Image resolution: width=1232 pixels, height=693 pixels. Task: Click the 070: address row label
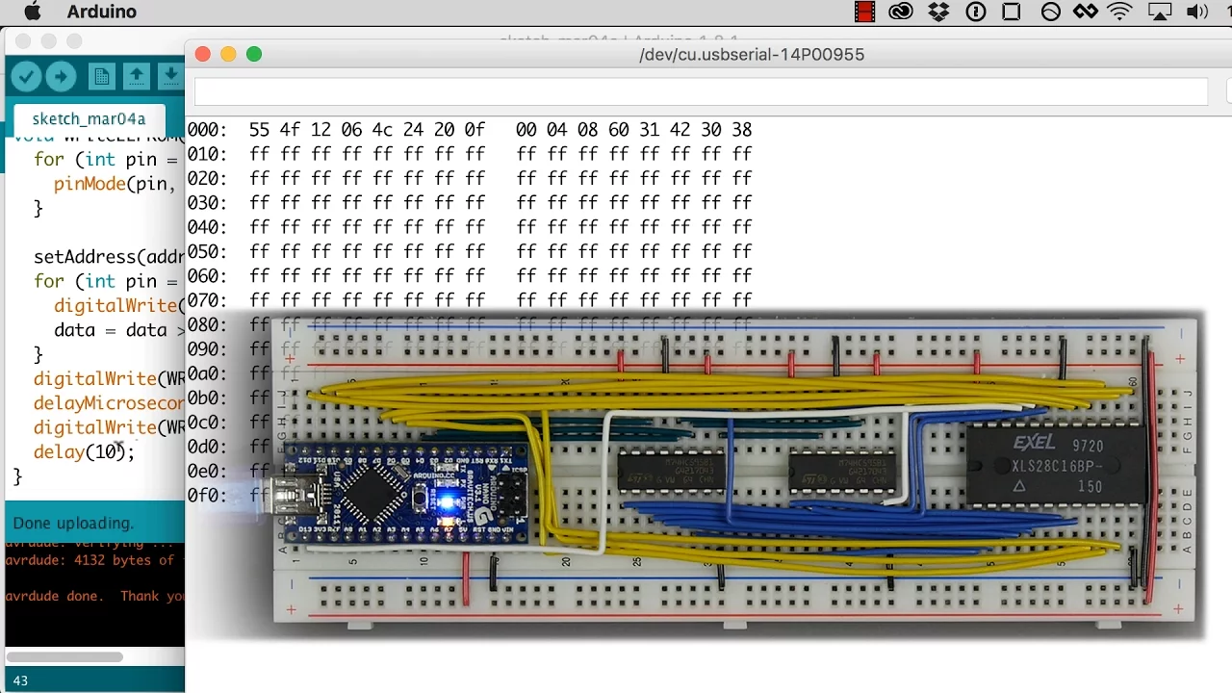click(207, 300)
